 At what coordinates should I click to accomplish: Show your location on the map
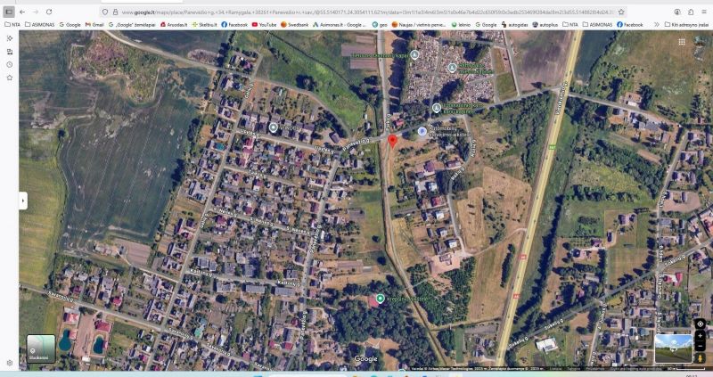[701, 324]
